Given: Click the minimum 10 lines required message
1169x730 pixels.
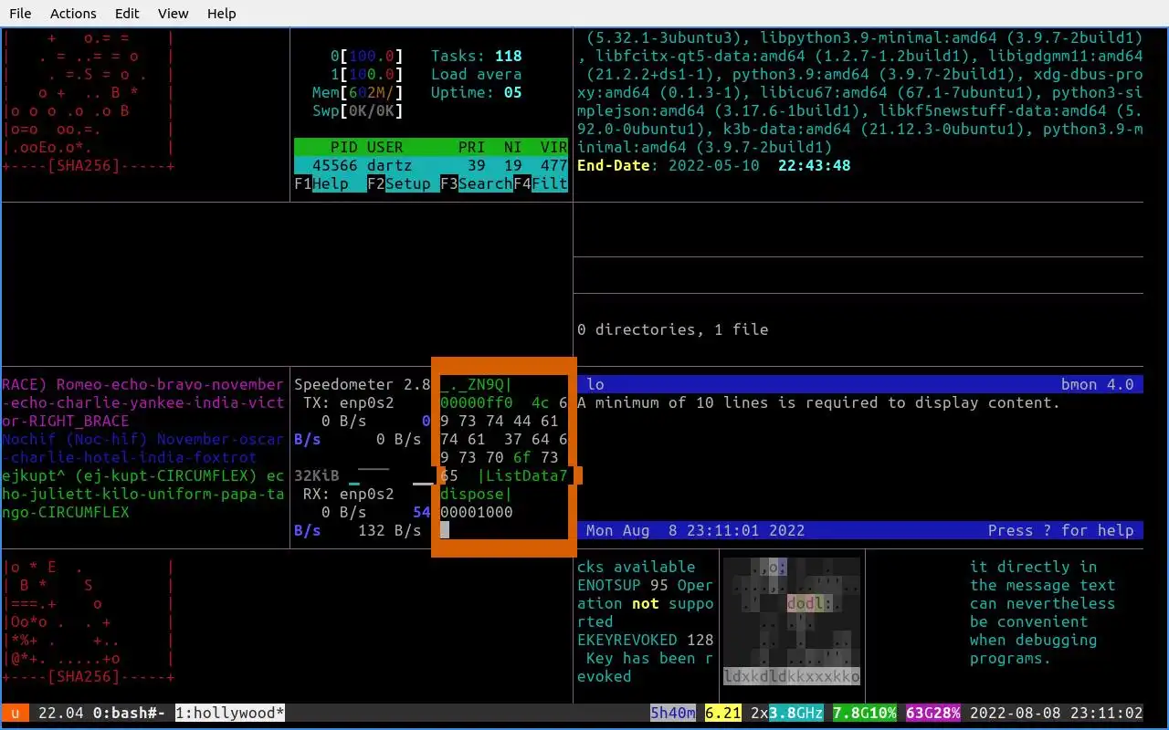Looking at the screenshot, I should [819, 402].
